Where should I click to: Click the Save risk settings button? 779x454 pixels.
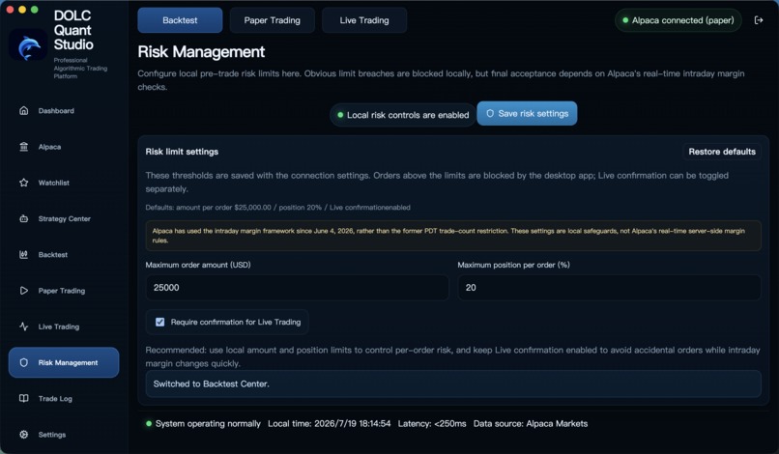point(527,113)
